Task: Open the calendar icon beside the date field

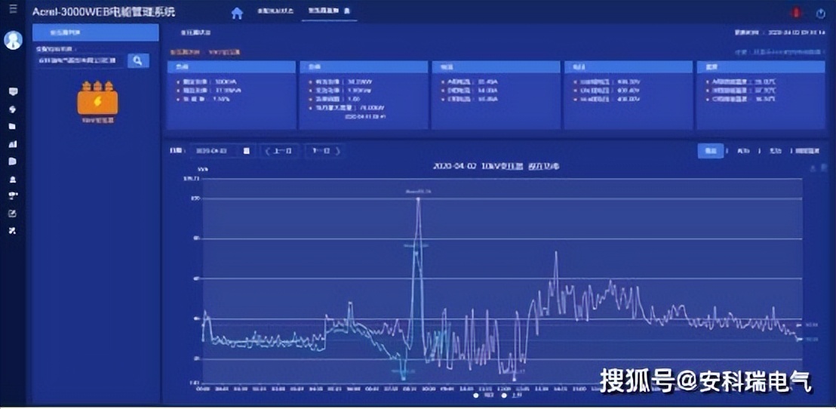Action: 246,151
